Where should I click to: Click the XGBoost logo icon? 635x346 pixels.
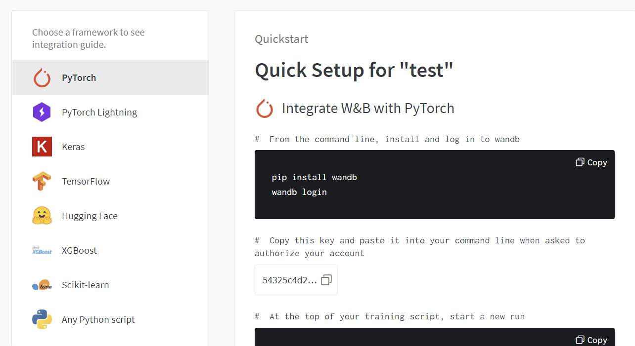[42, 250]
